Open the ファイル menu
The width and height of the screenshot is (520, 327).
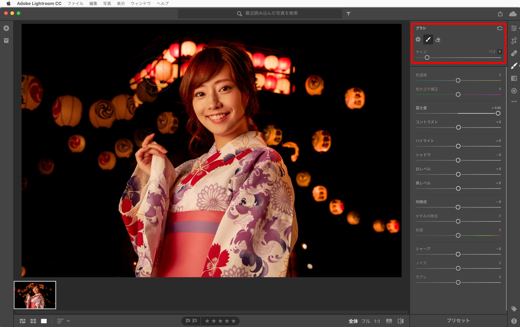coord(75,3)
